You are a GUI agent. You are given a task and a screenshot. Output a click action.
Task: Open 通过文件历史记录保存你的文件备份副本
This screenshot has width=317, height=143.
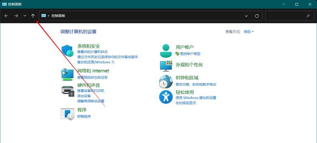[x=107, y=57]
